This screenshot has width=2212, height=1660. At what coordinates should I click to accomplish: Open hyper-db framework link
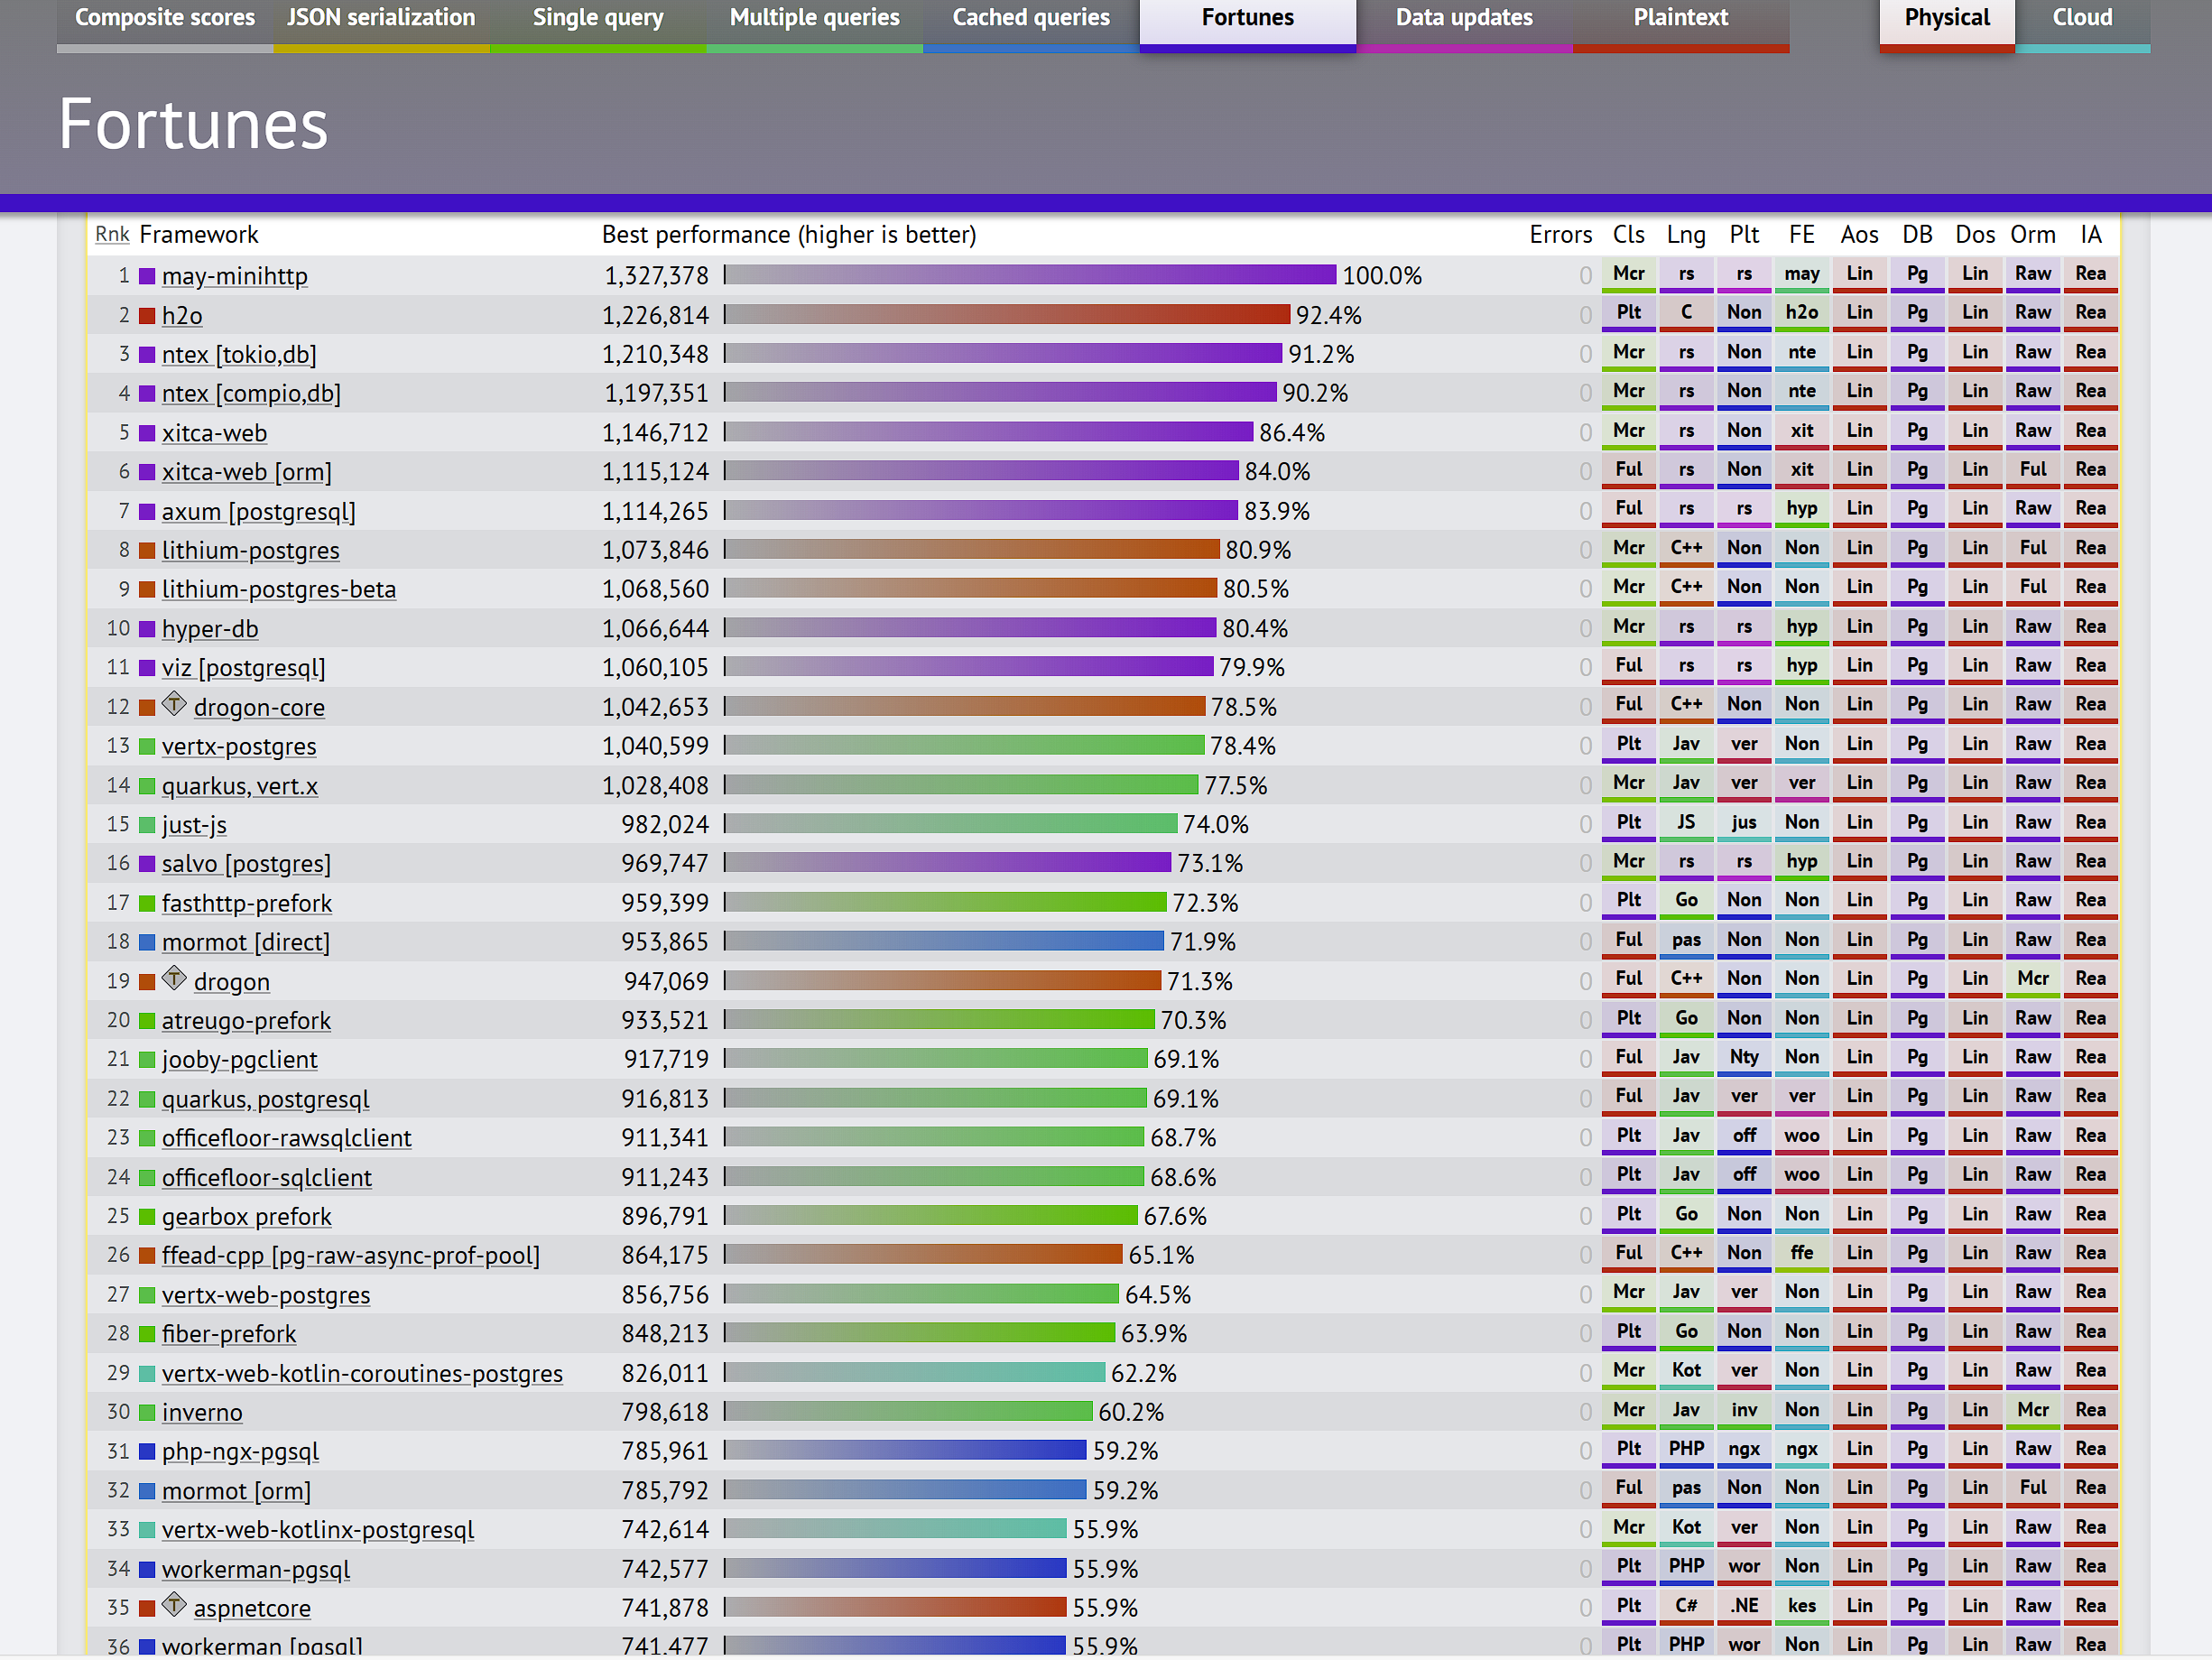[x=210, y=629]
